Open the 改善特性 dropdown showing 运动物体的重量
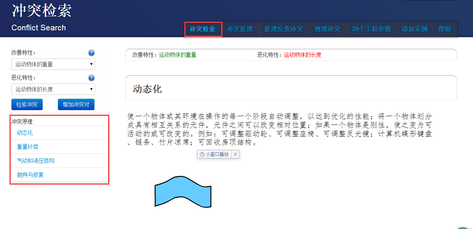Screen dimensions: 473x229 pyautogui.click(x=53, y=64)
